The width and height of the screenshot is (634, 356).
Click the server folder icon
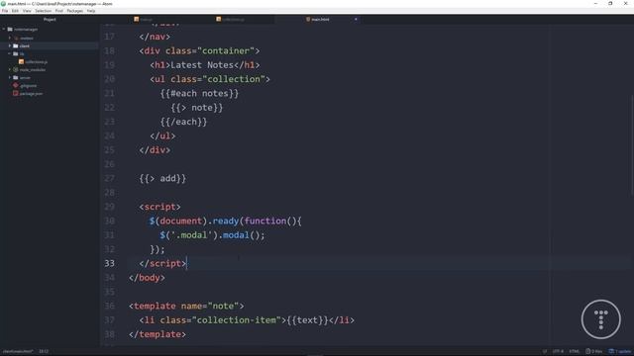pyautogui.click(x=16, y=77)
